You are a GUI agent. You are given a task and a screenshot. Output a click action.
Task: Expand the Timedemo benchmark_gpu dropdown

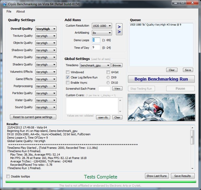(x=95, y=65)
